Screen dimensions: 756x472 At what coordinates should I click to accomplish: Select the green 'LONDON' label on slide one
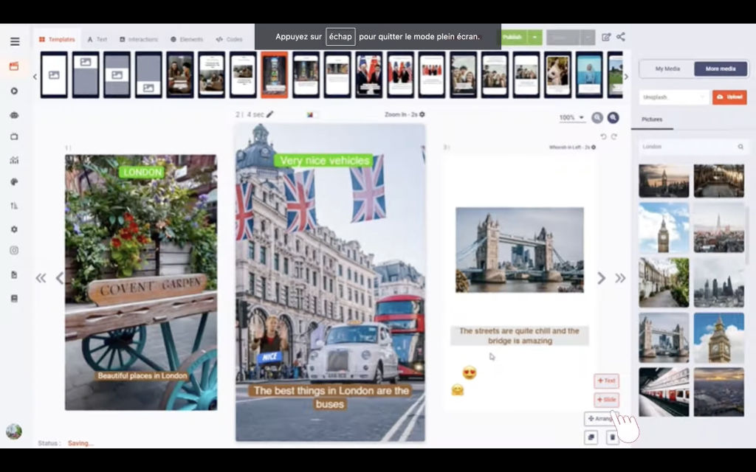(x=142, y=173)
